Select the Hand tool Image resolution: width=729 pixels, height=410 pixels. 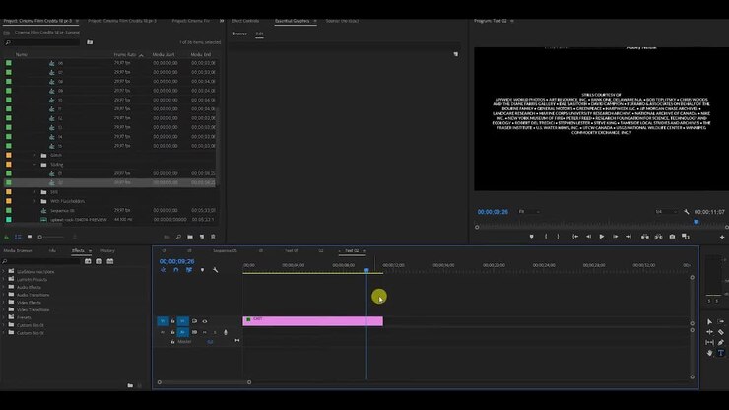click(x=709, y=353)
